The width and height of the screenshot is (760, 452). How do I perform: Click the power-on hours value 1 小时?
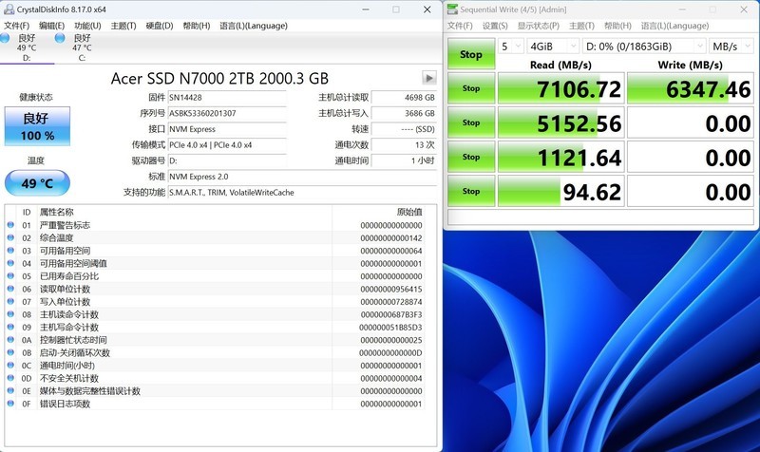[x=404, y=160]
